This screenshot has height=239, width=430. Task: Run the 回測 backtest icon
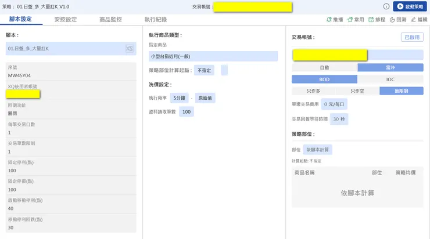point(392,20)
